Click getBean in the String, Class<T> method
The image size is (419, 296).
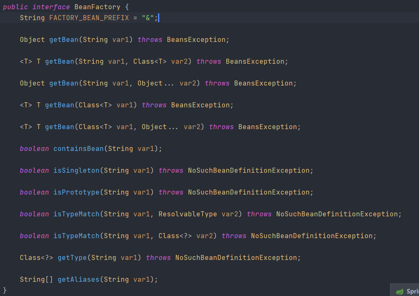60,62
